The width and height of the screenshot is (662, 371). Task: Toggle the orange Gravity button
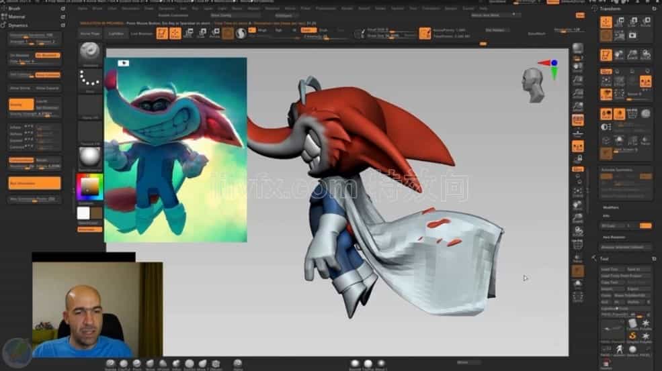21,104
